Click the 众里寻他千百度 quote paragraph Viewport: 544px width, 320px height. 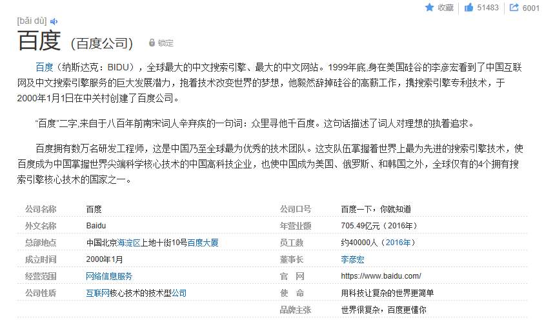[255, 123]
